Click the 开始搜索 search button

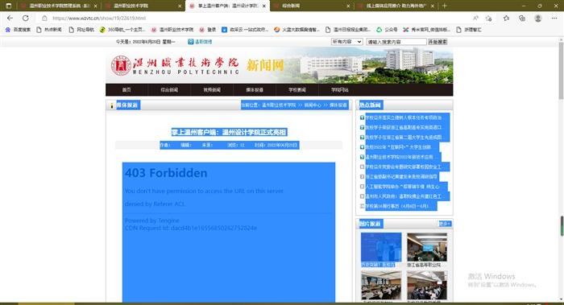[438, 42]
